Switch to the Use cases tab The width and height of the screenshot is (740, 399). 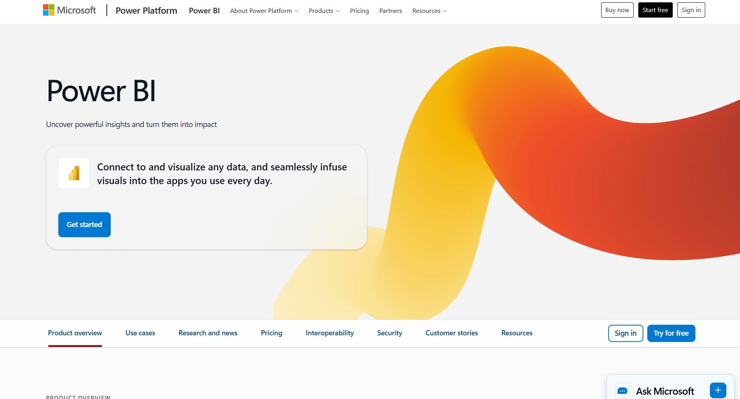tap(140, 333)
